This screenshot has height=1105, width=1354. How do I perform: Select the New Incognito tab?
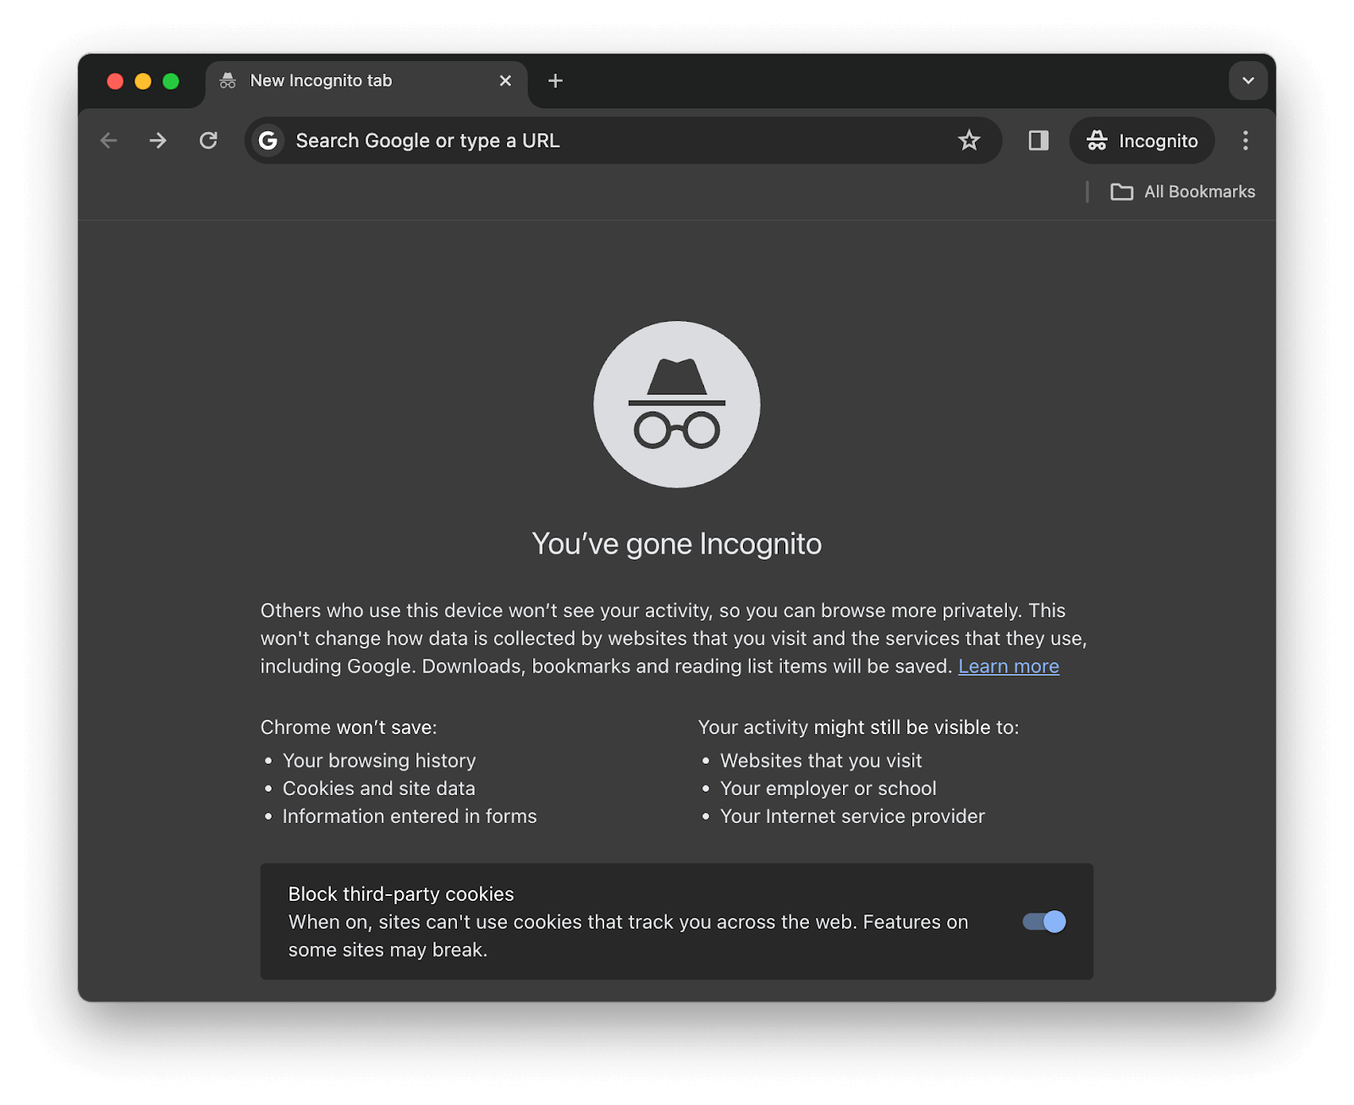pyautogui.click(x=338, y=81)
